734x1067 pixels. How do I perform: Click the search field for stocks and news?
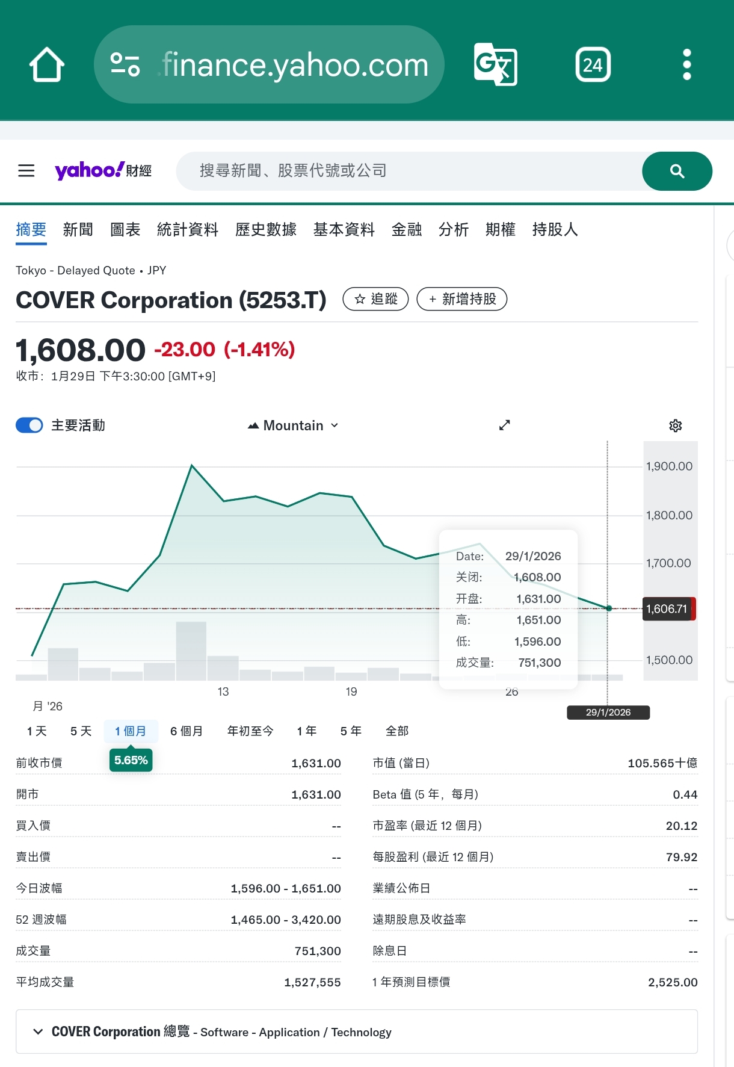pos(409,171)
